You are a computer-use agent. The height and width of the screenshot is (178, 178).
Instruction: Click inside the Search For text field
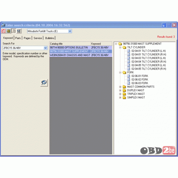coord(23,48)
